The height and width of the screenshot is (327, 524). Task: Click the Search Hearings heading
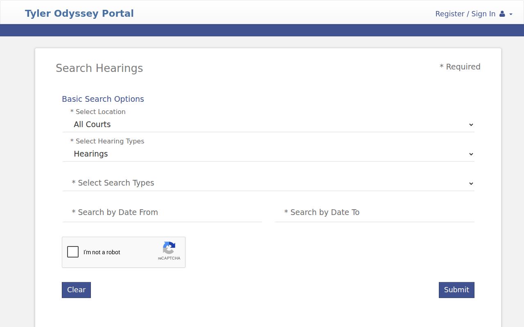pyautogui.click(x=99, y=68)
